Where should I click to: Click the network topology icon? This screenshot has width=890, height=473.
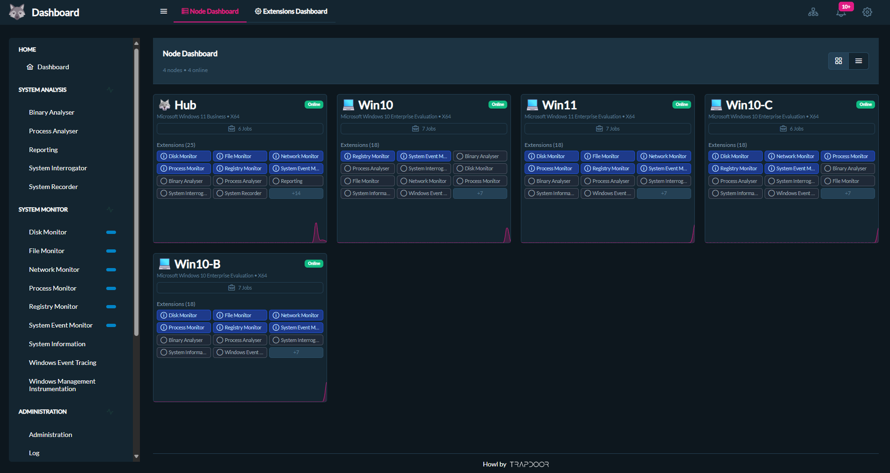click(813, 12)
